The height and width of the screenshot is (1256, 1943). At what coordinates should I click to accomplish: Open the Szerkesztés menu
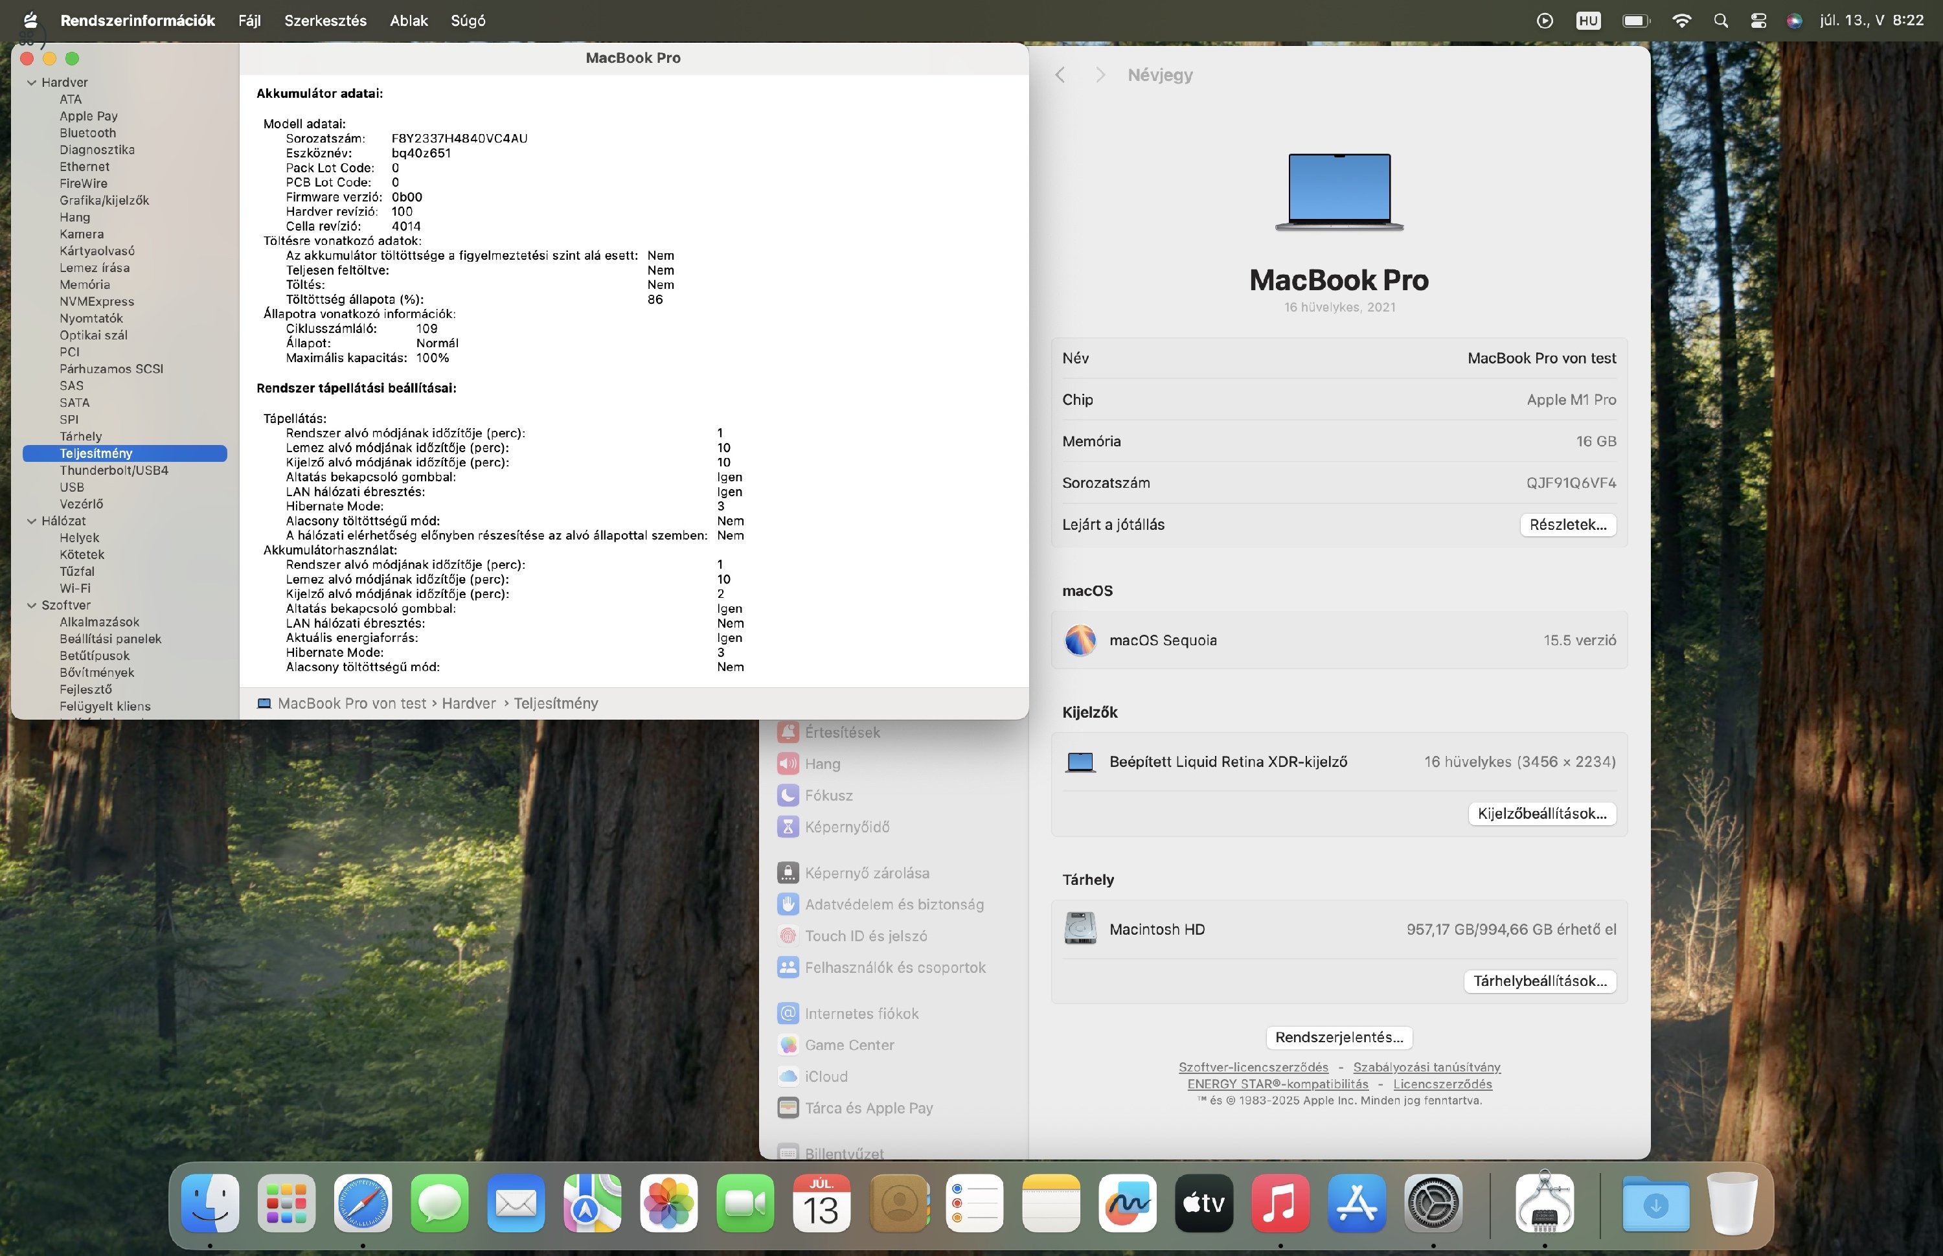pos(325,20)
